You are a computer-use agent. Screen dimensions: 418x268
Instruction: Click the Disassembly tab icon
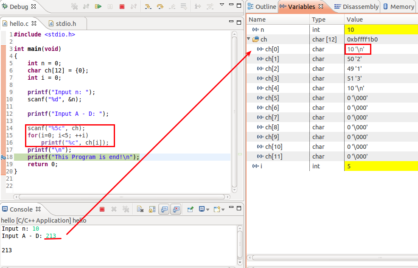[x=337, y=7]
